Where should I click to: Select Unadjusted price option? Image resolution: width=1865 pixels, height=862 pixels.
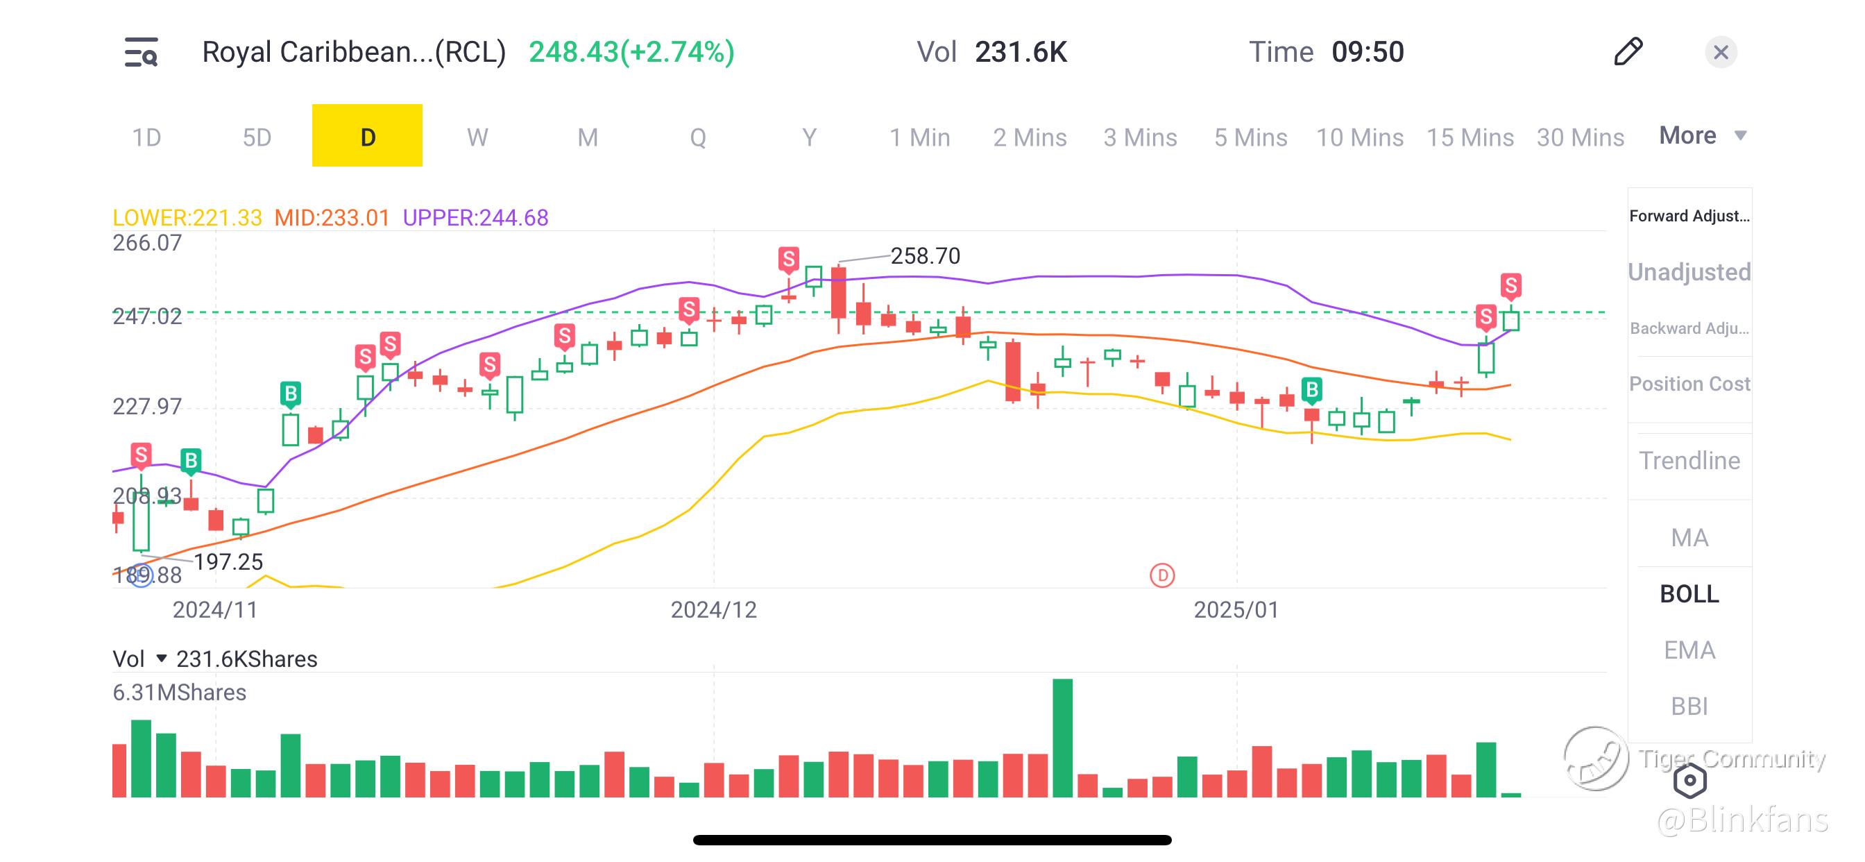(1689, 272)
